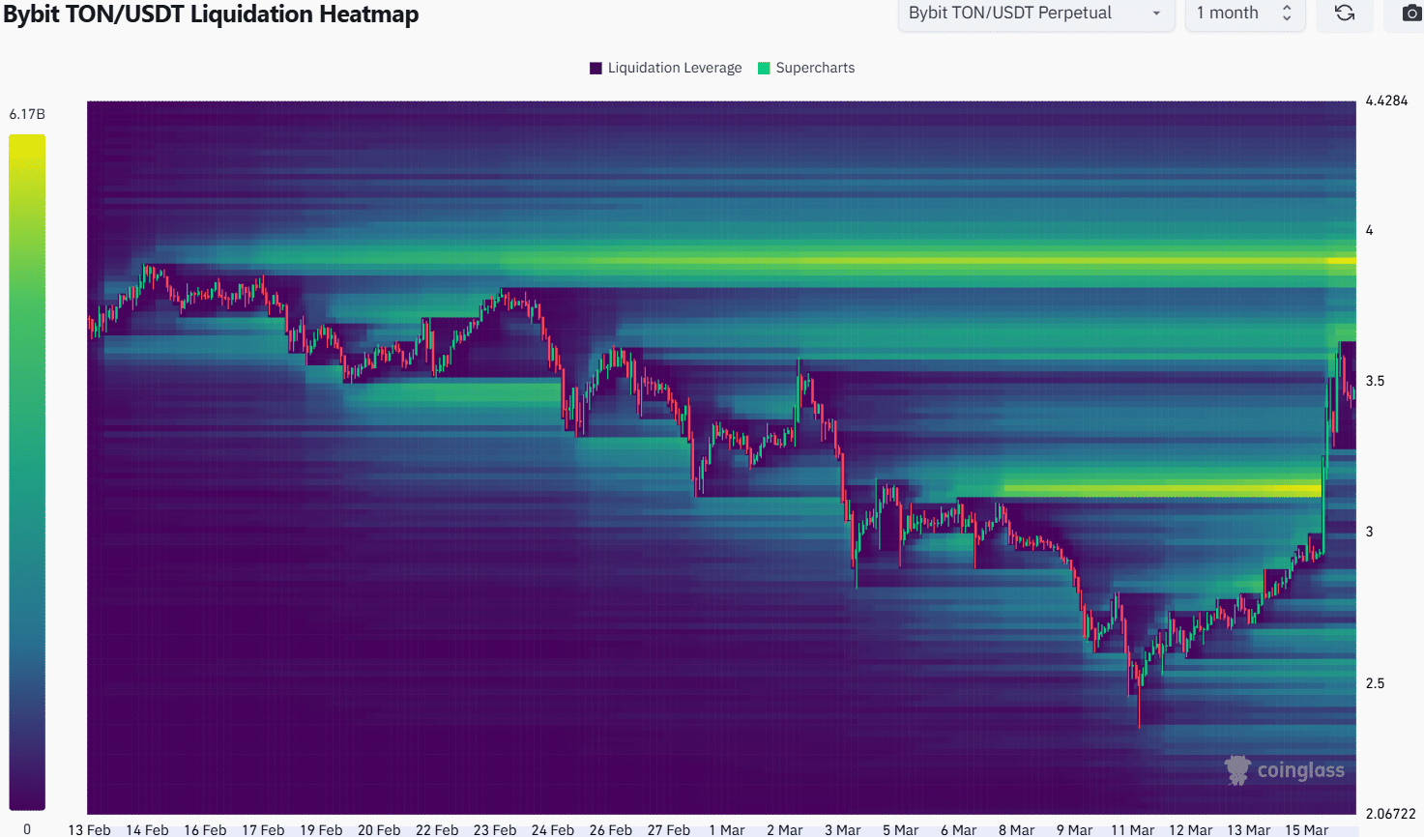Click the purple Liquidation Leverage legend swatch
This screenshot has width=1424, height=837.
596,68
